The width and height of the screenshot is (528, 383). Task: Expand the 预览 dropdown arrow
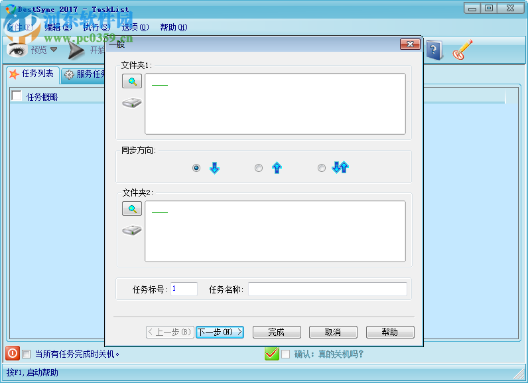pos(54,50)
